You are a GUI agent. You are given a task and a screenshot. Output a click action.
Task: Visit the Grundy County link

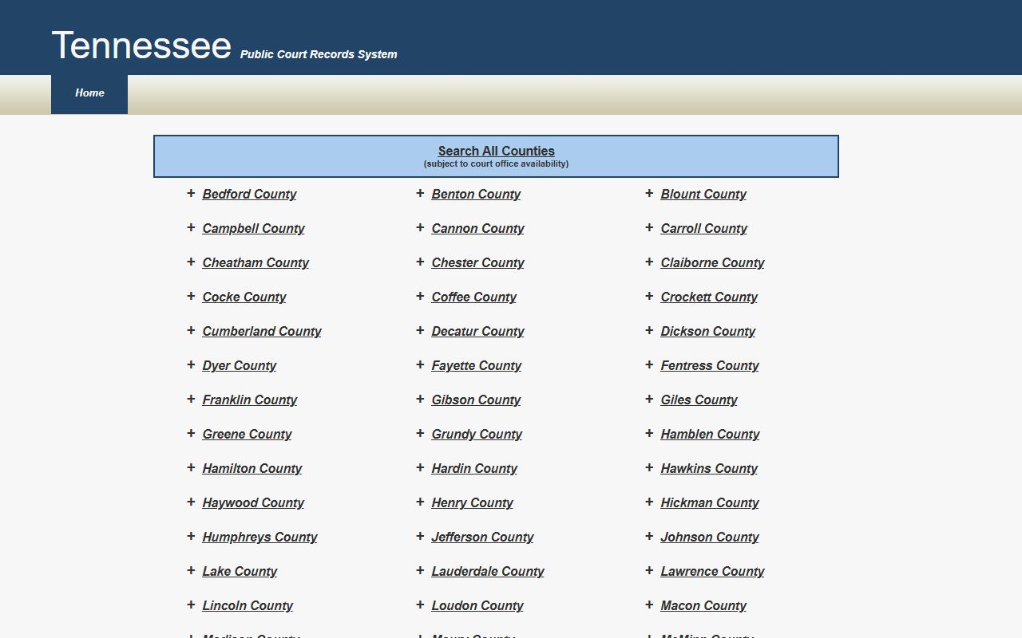click(x=477, y=435)
